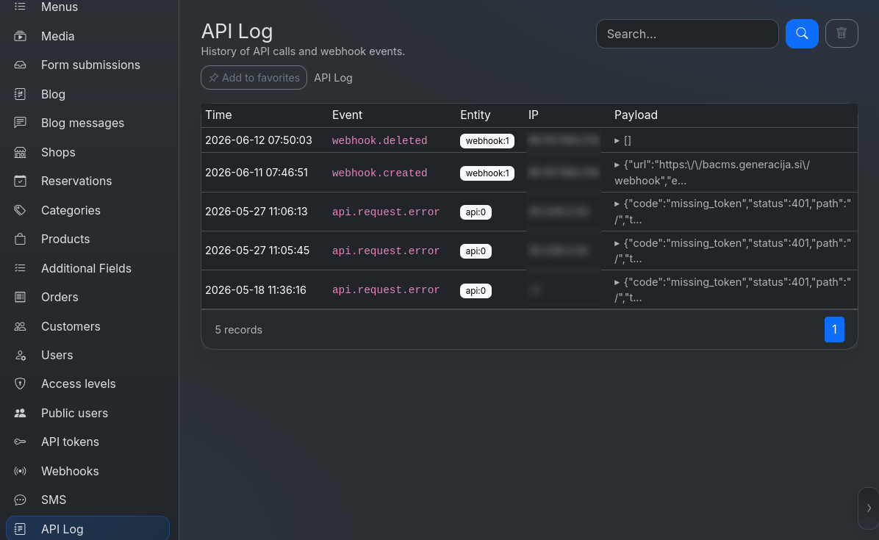Open the Menus section
Image resolution: width=879 pixels, height=540 pixels.
[60, 7]
